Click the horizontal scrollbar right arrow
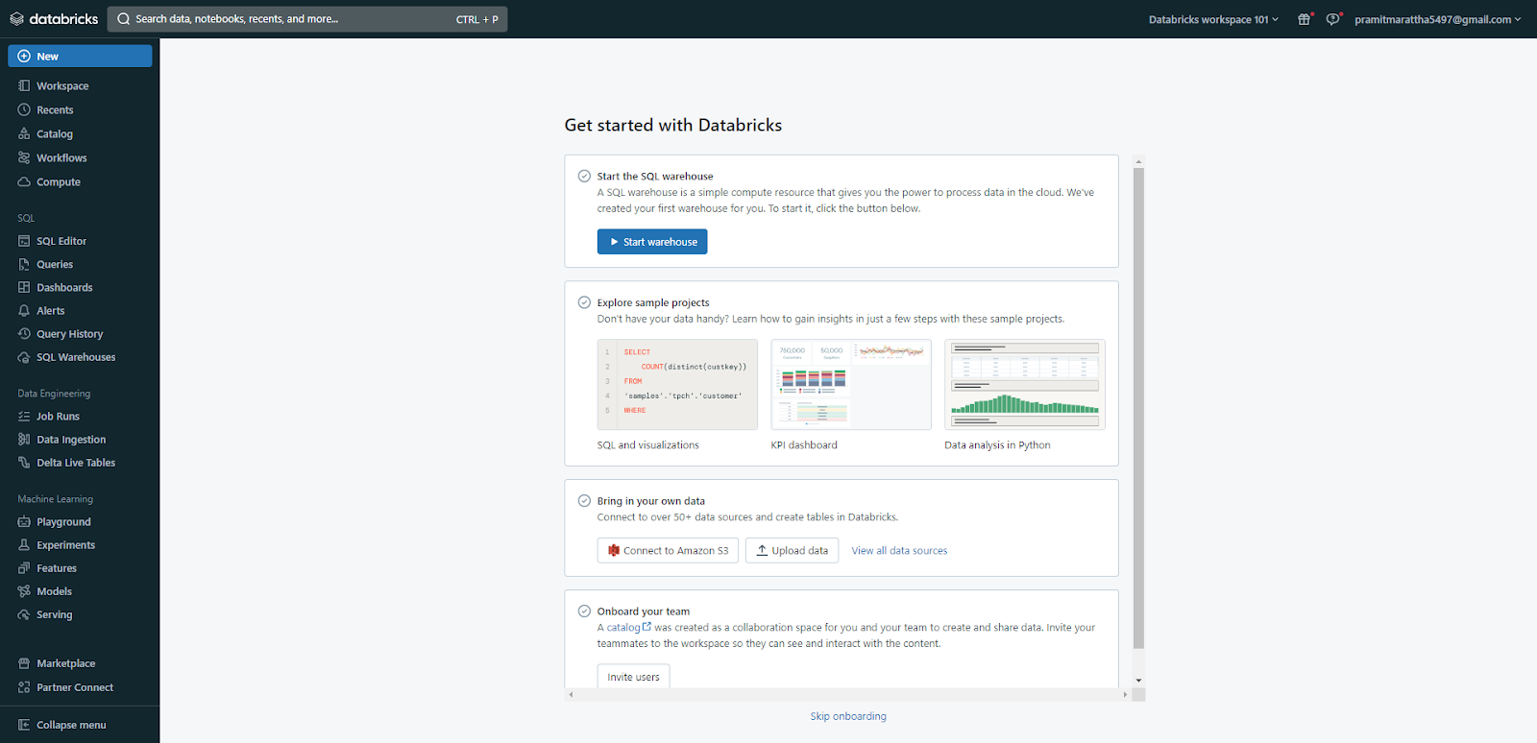 (x=1126, y=694)
